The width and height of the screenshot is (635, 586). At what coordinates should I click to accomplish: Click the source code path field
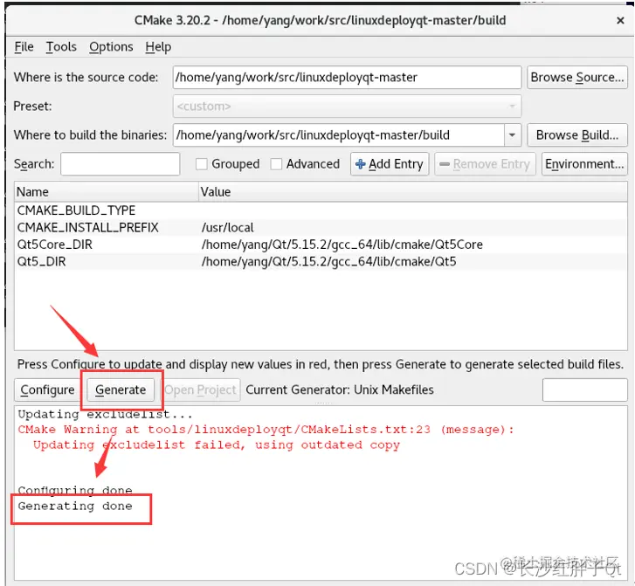(x=347, y=78)
